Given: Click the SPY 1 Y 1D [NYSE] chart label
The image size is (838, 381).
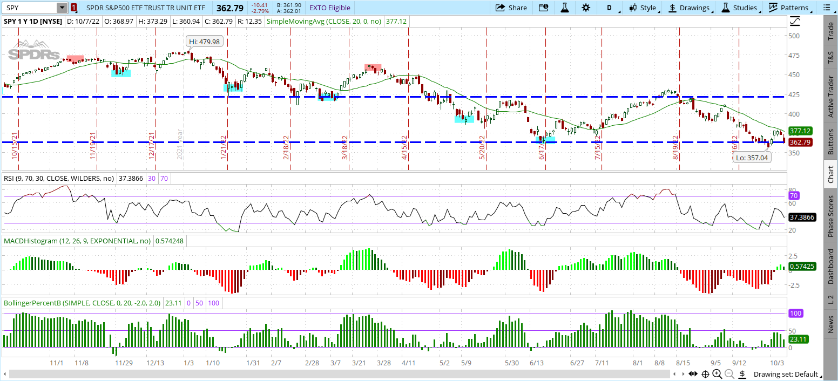Looking at the screenshot, I should pyautogui.click(x=33, y=21).
